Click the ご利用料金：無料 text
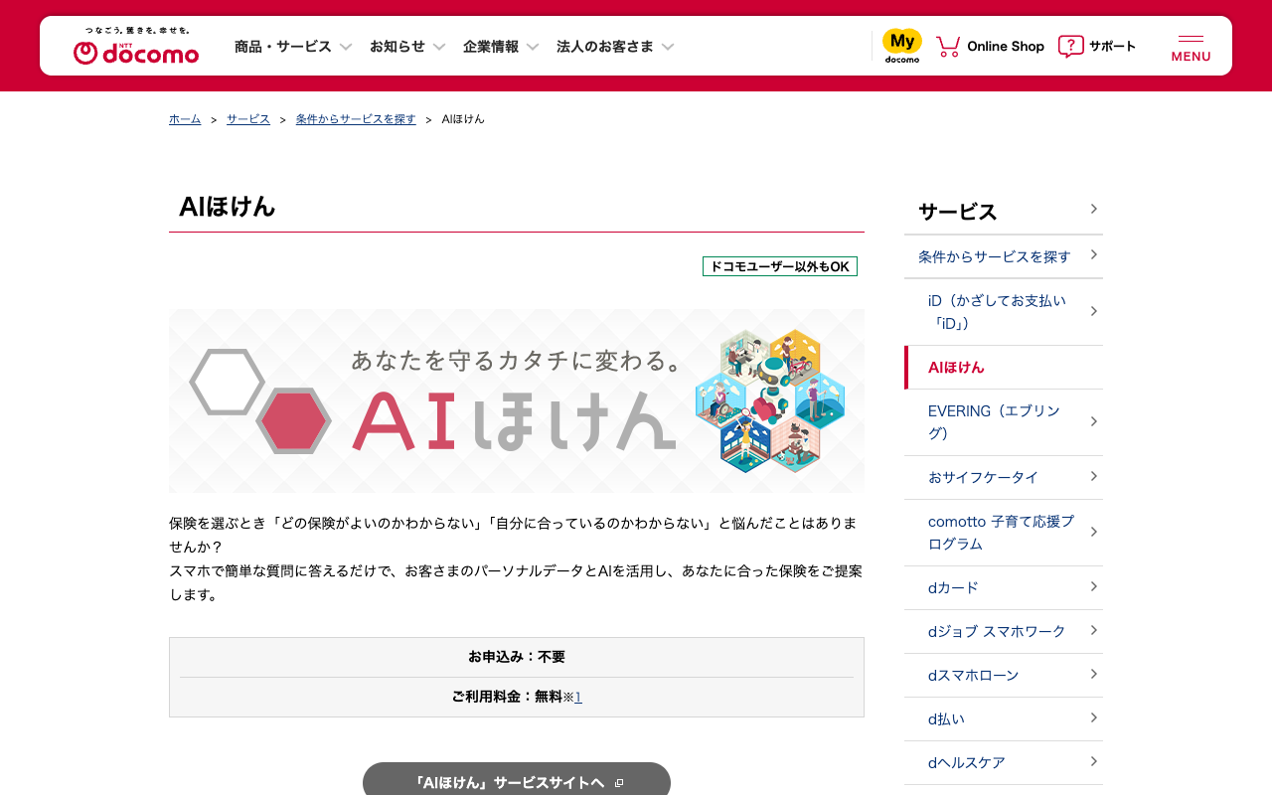Screen dimensions: 1272x795 click(x=507, y=697)
